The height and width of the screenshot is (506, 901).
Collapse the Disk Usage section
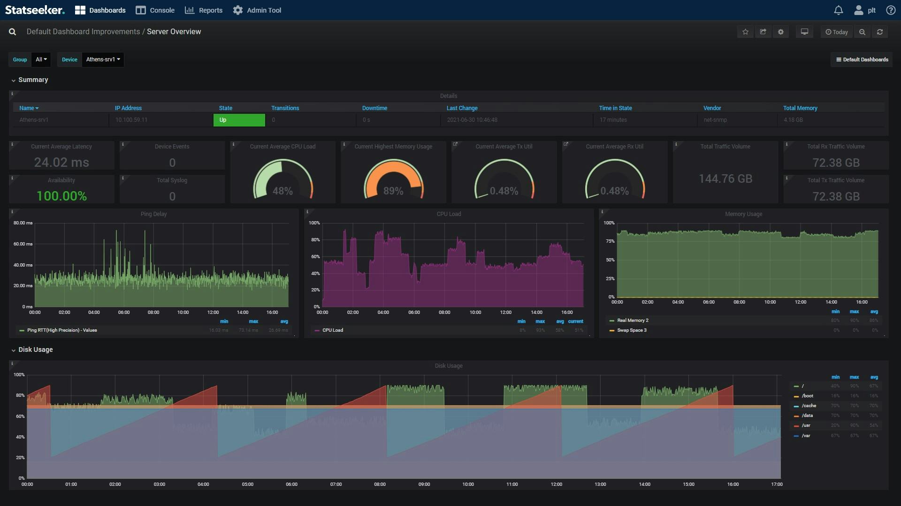coord(35,350)
